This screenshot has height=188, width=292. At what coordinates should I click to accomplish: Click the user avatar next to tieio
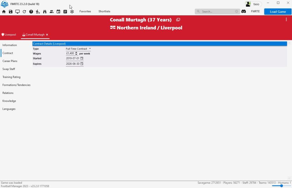248,4
